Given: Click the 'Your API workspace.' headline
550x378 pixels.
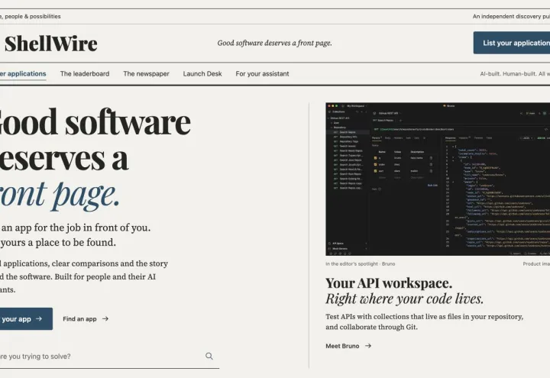Looking at the screenshot, I should (x=389, y=283).
